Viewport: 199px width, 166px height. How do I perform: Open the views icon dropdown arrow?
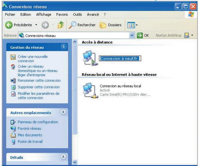(137, 25)
